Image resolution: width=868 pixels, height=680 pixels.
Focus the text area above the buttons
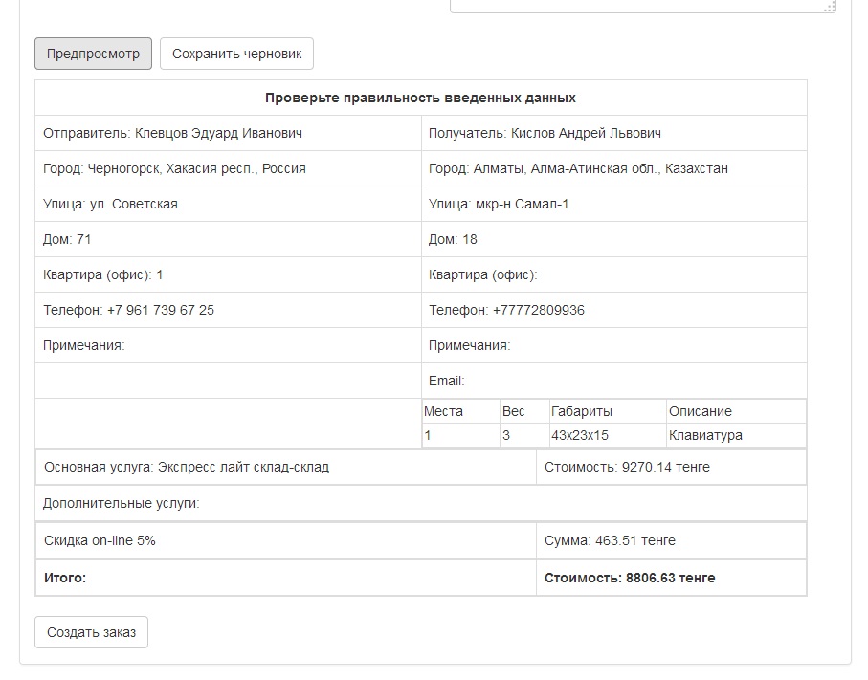(641, 6)
